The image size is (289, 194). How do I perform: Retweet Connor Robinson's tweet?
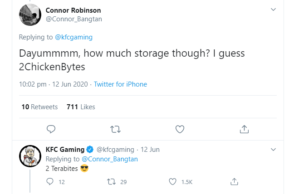point(116,129)
